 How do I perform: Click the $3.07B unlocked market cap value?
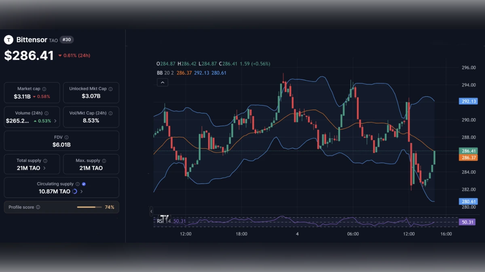(91, 96)
